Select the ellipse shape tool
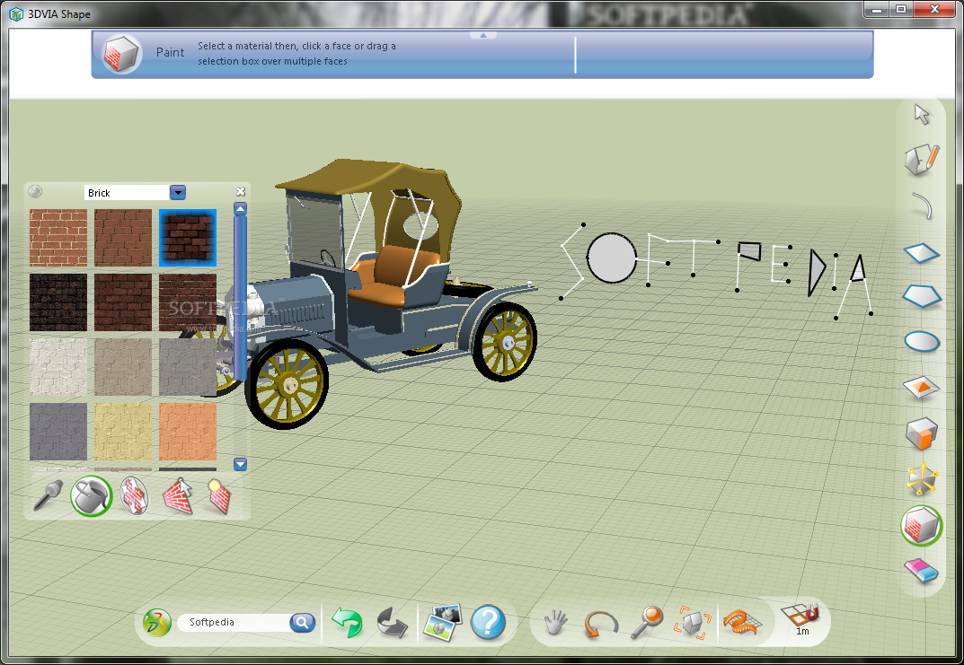This screenshot has width=964, height=665. (922, 341)
